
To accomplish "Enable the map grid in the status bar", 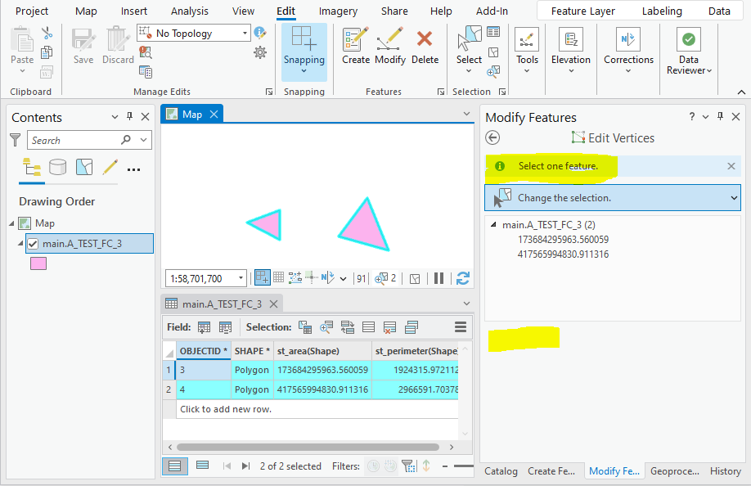I will point(279,278).
